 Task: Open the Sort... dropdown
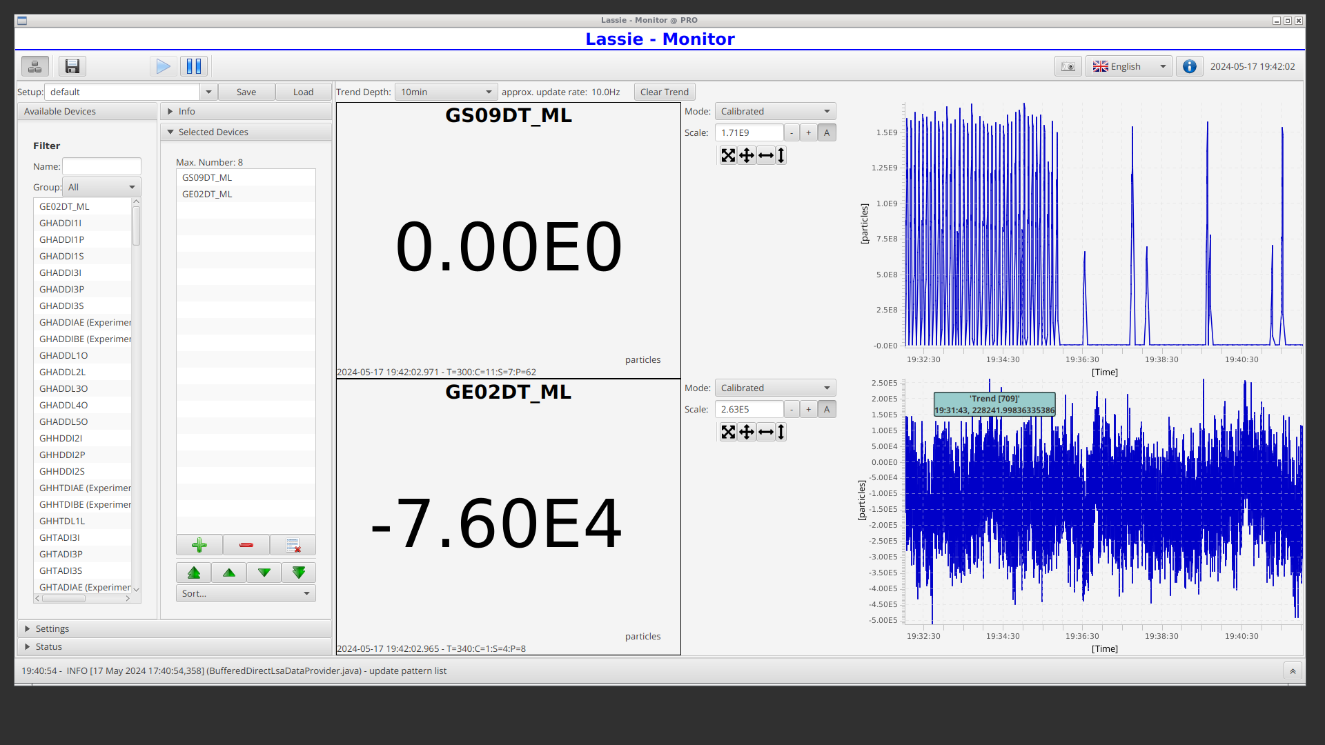coord(246,593)
